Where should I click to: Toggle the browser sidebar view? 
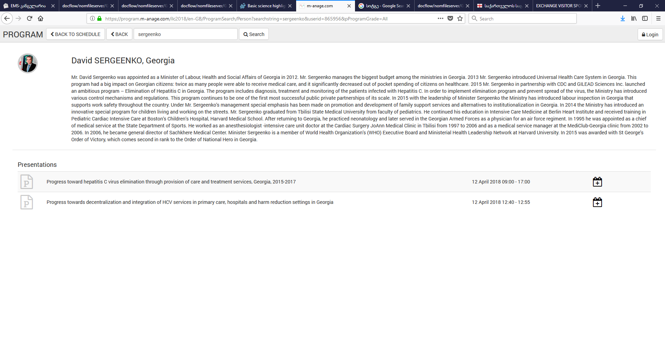tap(645, 18)
